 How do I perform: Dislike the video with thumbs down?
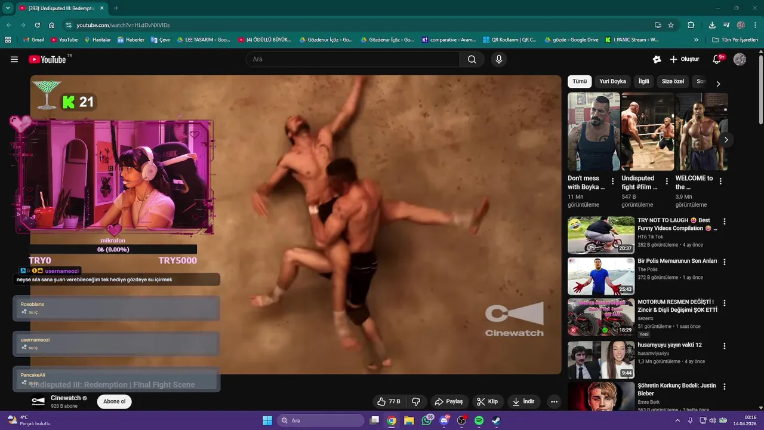[x=416, y=401]
